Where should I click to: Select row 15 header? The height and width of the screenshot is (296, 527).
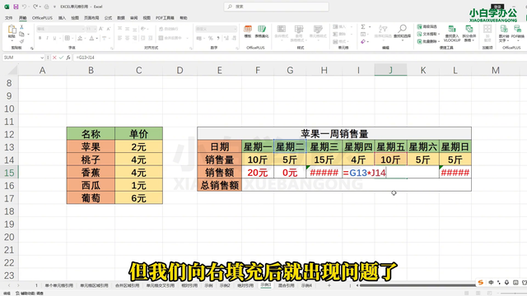click(x=9, y=173)
